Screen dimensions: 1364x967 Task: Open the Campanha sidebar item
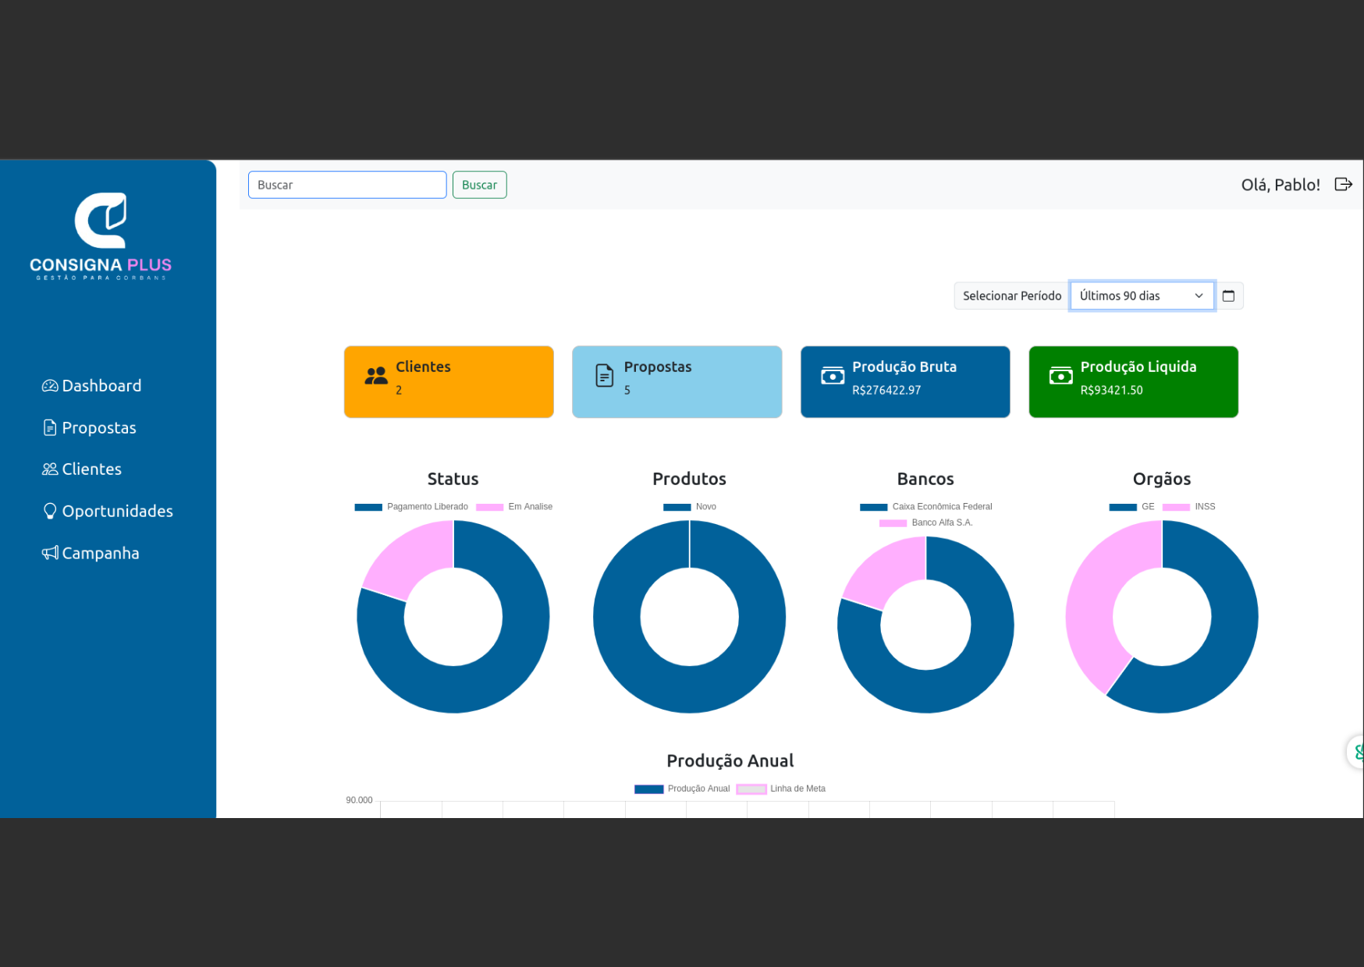point(91,553)
